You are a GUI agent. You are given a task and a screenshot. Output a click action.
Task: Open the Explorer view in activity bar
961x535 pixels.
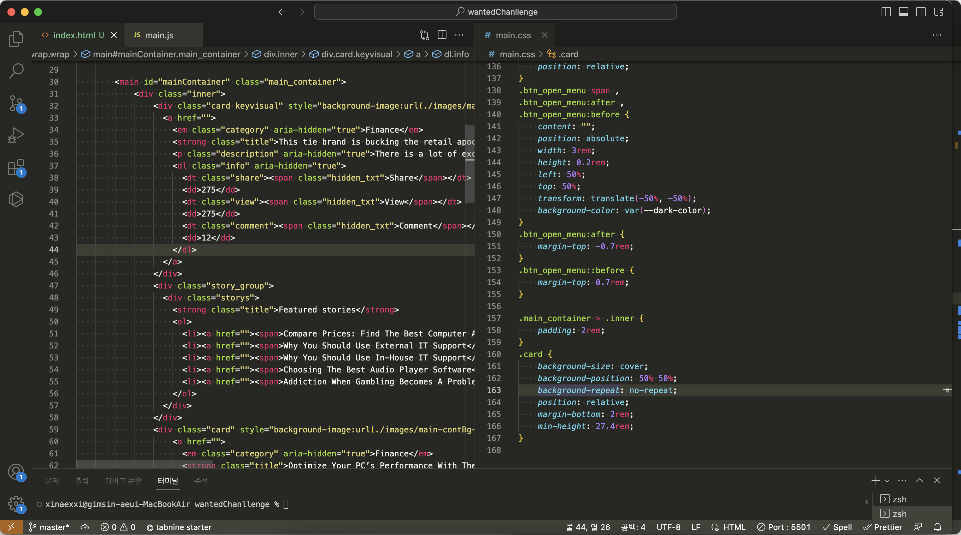coord(16,39)
